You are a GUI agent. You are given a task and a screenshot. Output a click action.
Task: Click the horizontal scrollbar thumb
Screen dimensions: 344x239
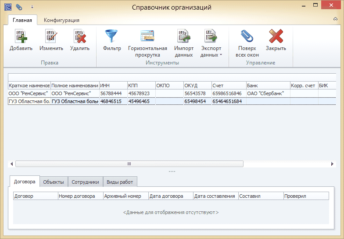point(129,164)
